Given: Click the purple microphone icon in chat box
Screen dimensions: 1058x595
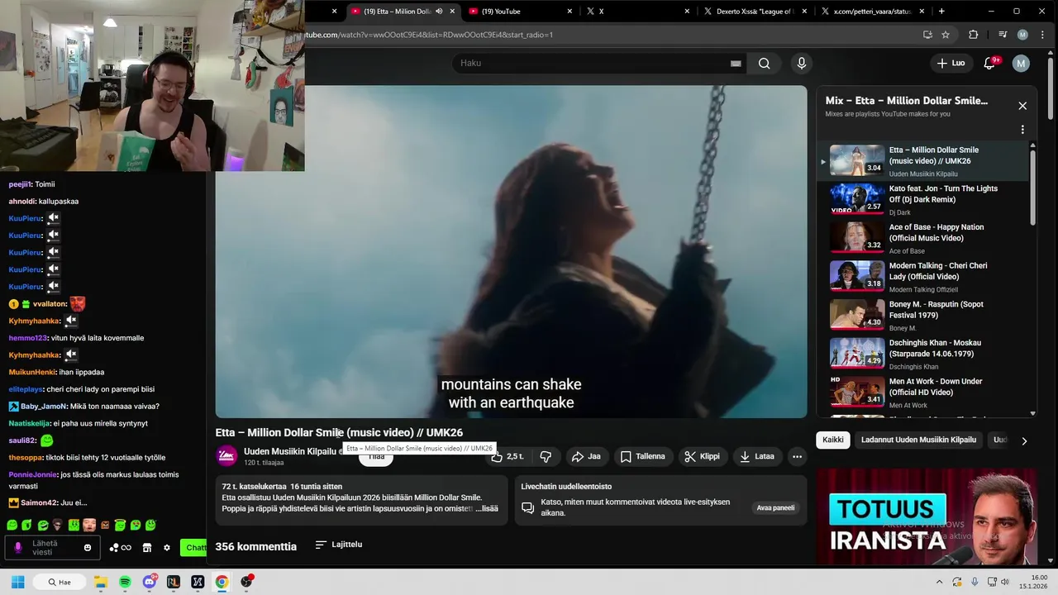Looking at the screenshot, I should (18, 547).
